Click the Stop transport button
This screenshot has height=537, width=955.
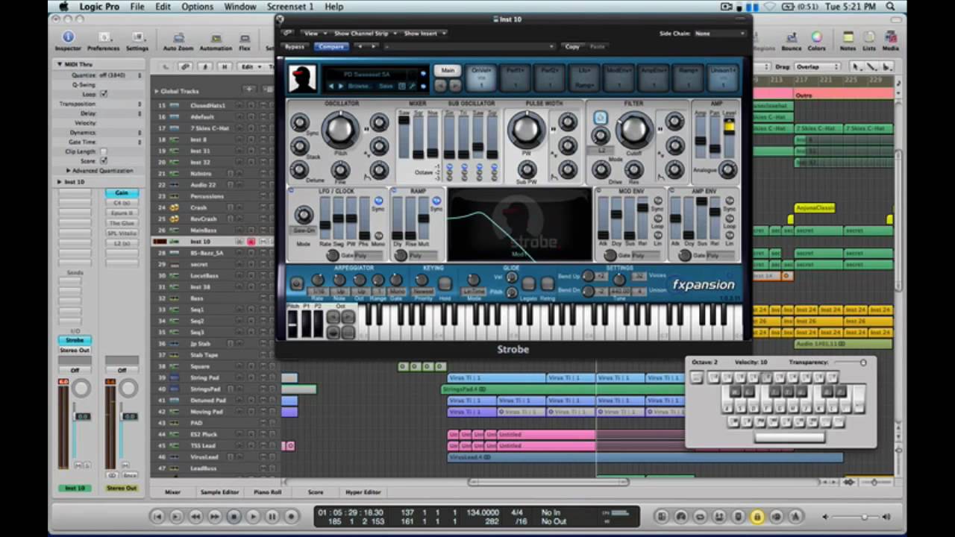click(234, 516)
